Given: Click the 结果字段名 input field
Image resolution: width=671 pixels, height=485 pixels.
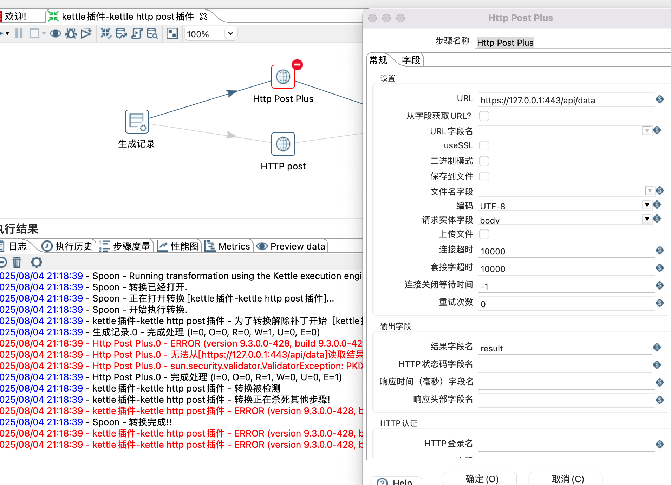Looking at the screenshot, I should (565, 348).
